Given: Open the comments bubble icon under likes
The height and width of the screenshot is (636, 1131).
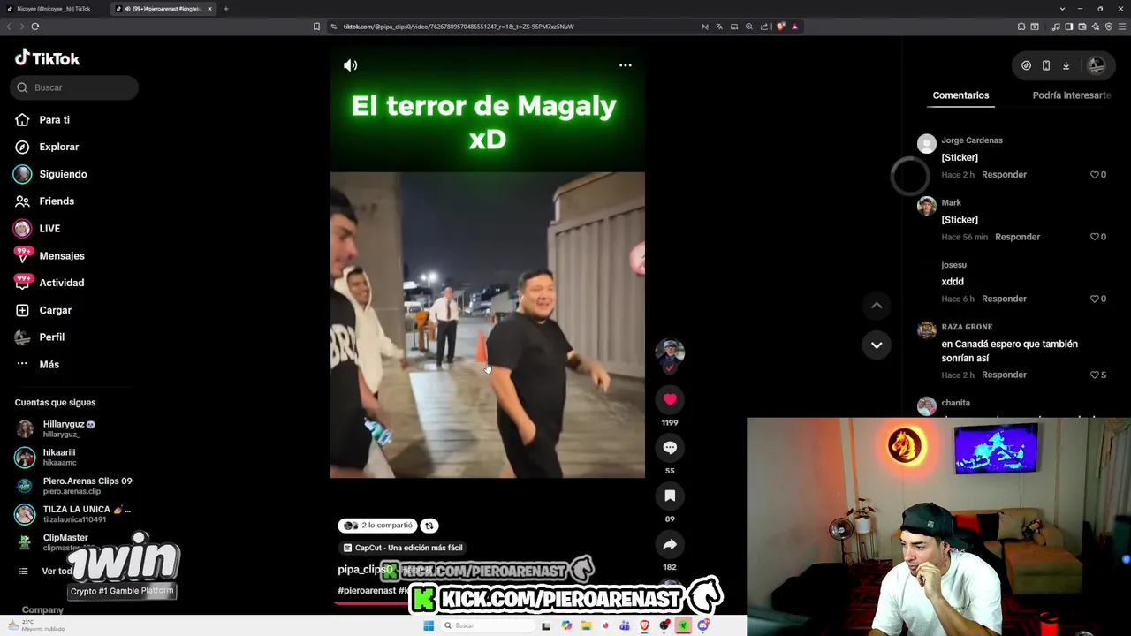Looking at the screenshot, I should (670, 448).
